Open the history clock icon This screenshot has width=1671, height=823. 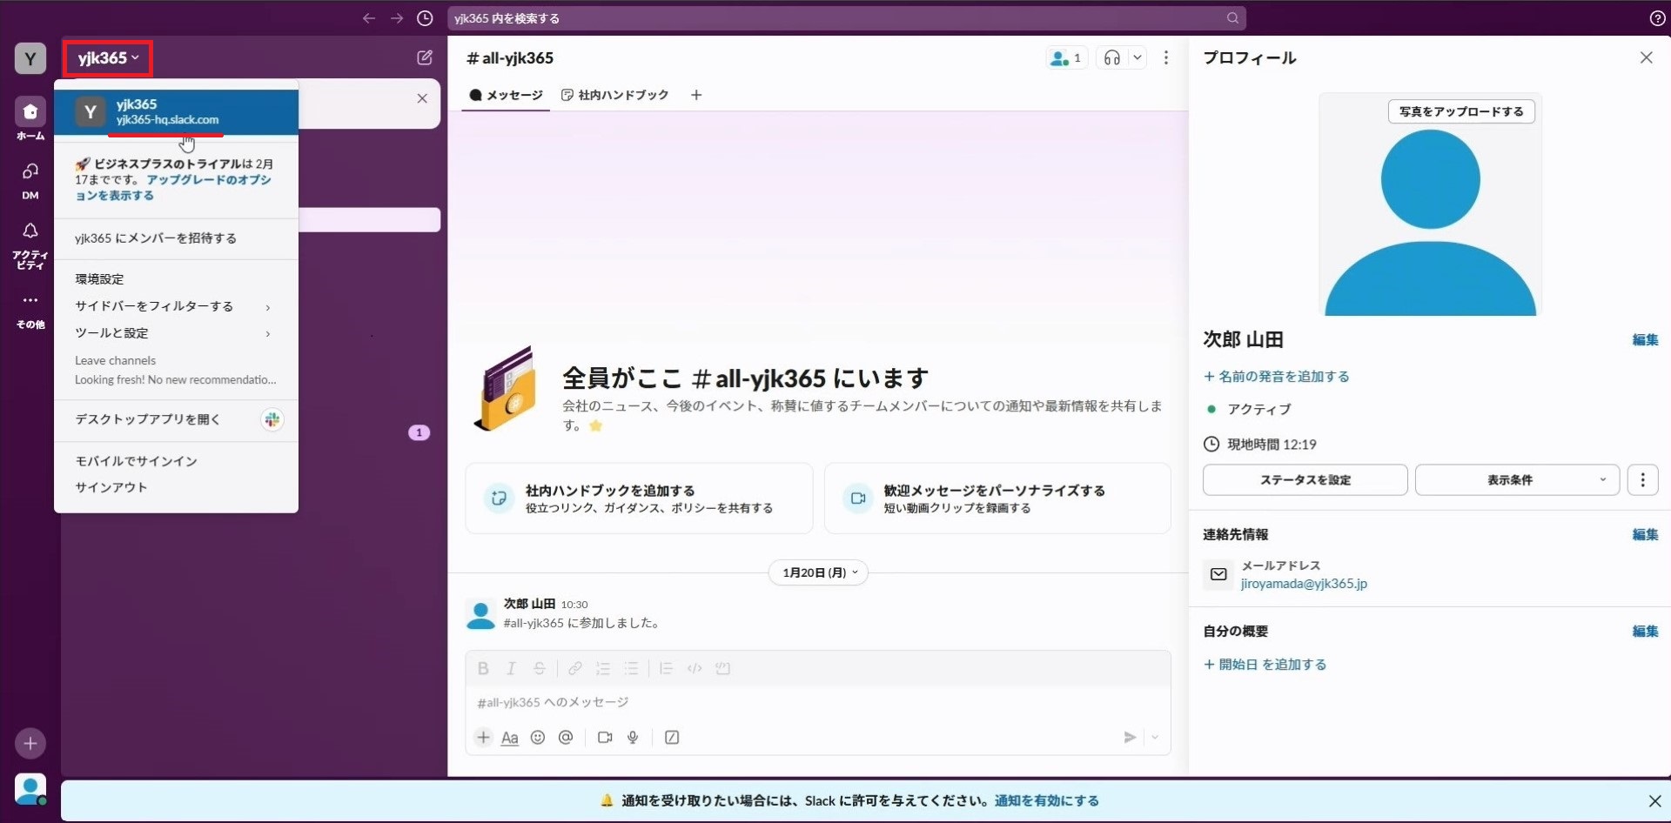[425, 18]
